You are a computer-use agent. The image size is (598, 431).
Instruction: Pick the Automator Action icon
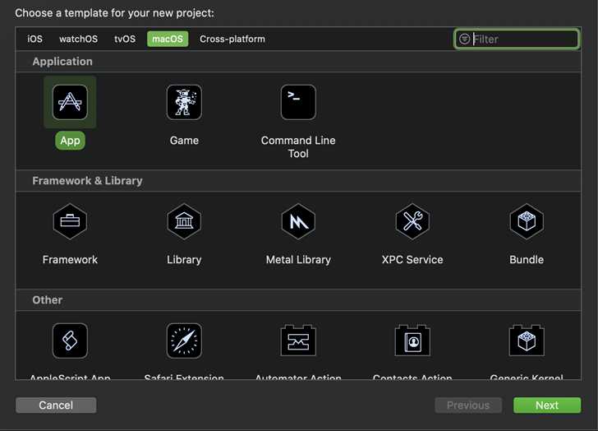pos(298,341)
